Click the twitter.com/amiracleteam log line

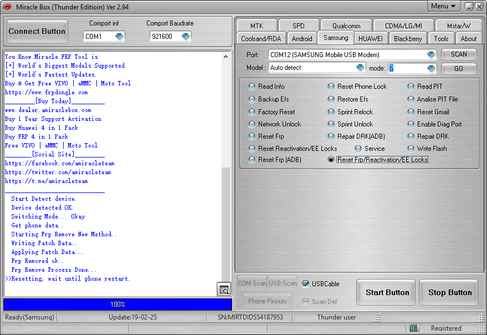pyautogui.click(x=58, y=172)
